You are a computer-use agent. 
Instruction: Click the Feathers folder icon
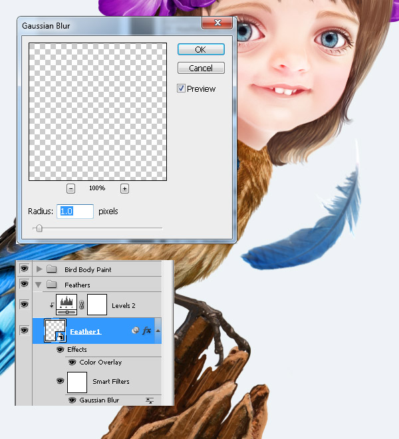point(51,285)
